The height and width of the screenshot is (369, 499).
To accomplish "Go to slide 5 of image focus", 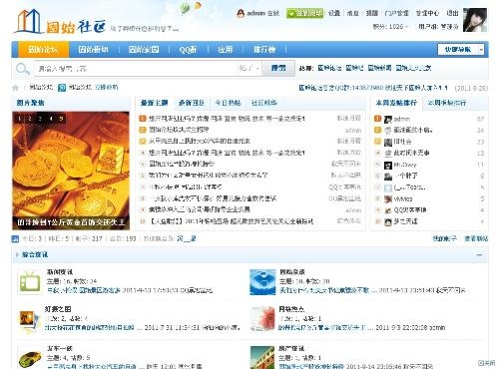I will pyautogui.click(x=61, y=119).
